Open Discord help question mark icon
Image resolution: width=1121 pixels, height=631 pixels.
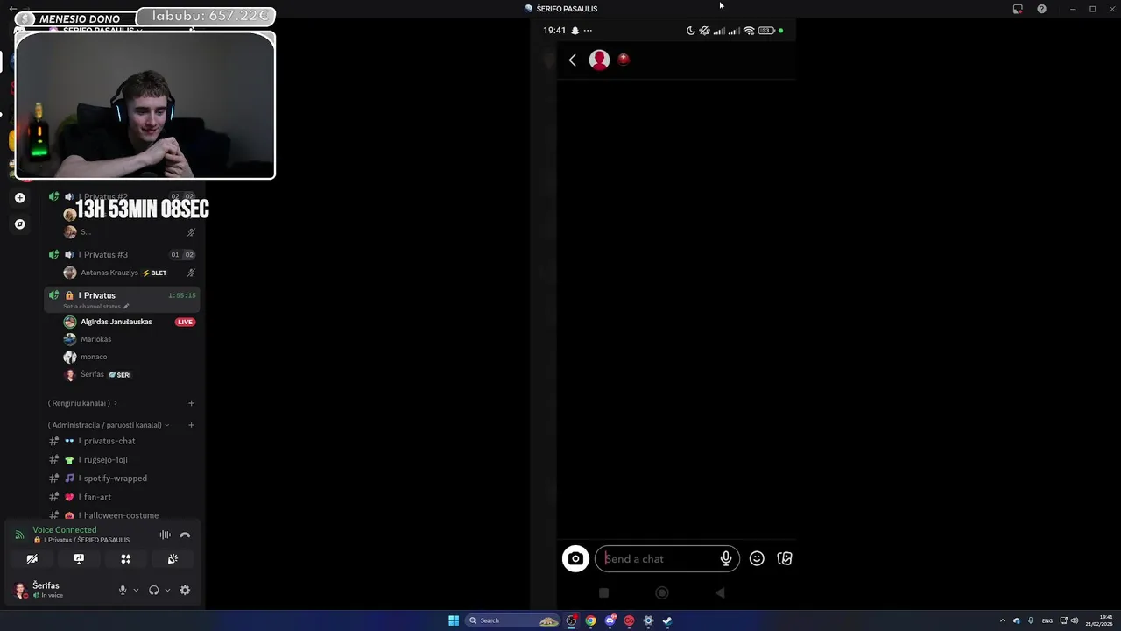1041,9
